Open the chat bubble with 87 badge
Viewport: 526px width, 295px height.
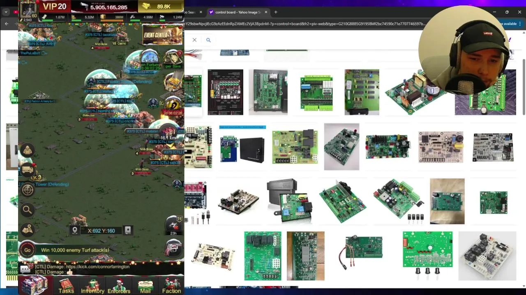[25, 269]
